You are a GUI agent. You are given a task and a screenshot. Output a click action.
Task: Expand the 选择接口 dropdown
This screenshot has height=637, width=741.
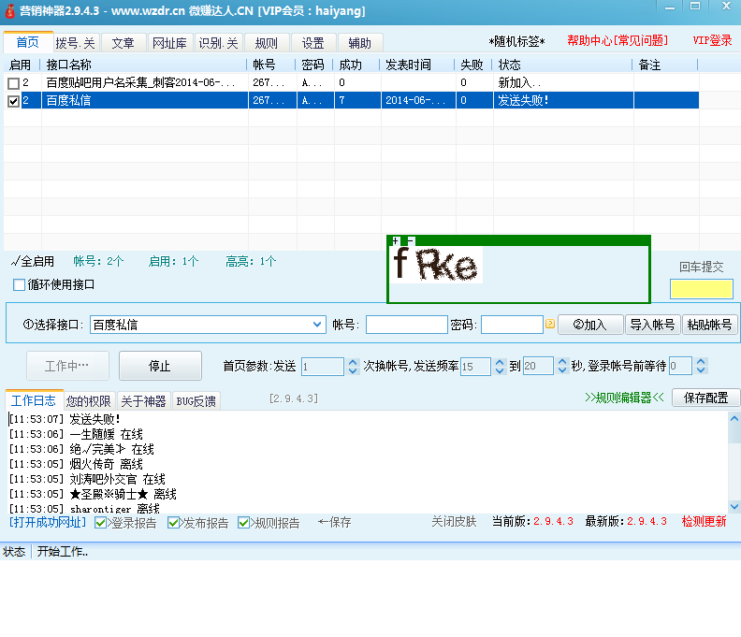pos(316,325)
